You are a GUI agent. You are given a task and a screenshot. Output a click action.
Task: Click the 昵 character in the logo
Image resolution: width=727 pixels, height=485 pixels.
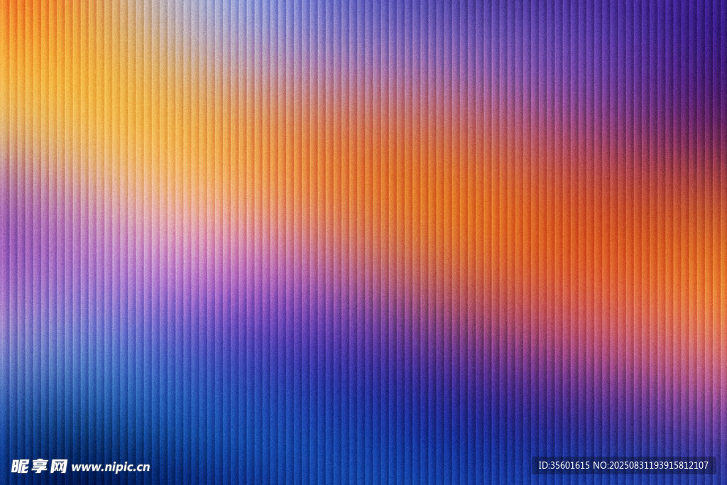[x=20, y=467]
